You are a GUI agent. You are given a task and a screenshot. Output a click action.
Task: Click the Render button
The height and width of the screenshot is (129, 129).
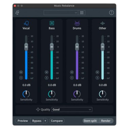(x=106, y=121)
